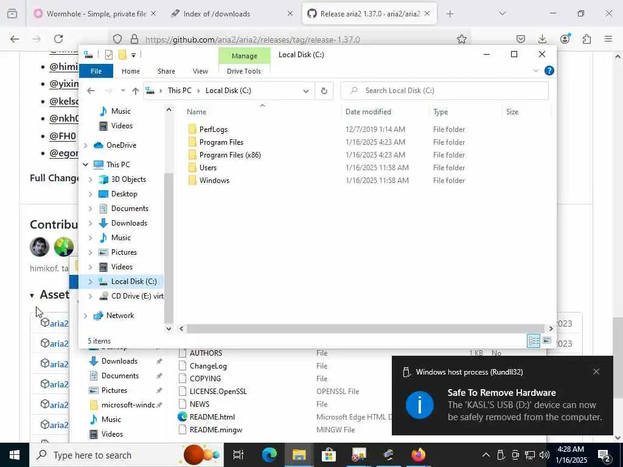Select README.html in the background Explorer window
623x467 pixels.
coord(212,417)
